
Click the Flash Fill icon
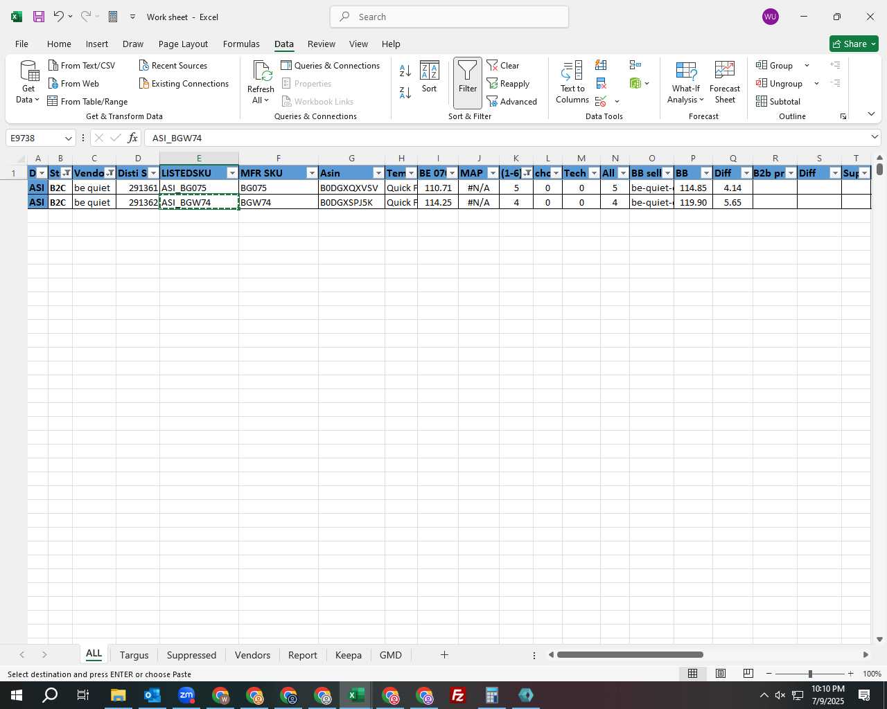pyautogui.click(x=601, y=65)
